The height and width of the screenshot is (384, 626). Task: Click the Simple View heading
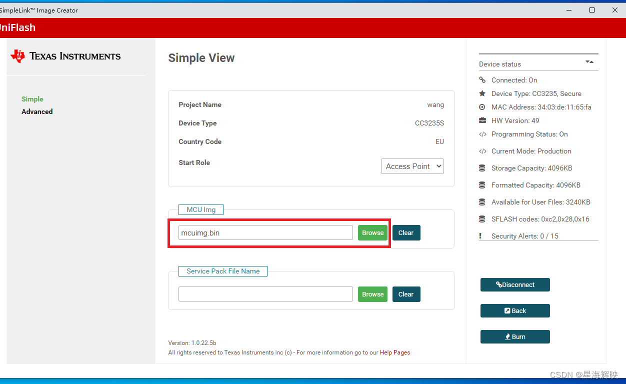tap(201, 58)
